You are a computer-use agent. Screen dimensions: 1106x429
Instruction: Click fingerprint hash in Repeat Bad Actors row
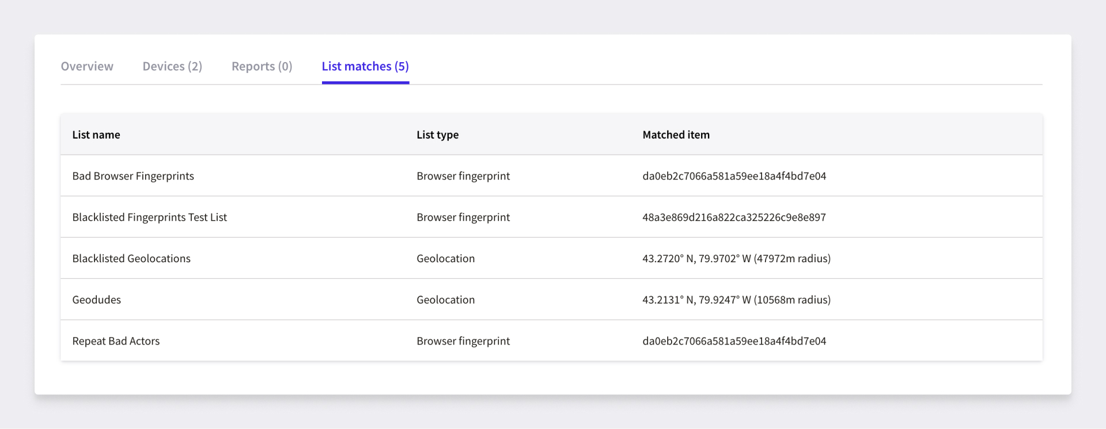pos(734,341)
